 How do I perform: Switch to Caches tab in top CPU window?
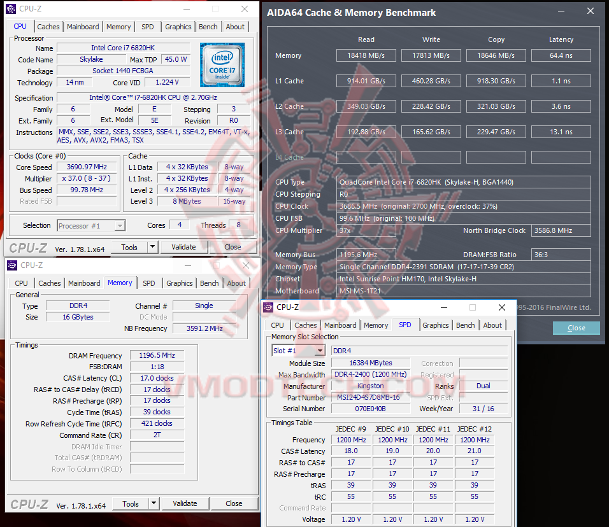(x=48, y=27)
